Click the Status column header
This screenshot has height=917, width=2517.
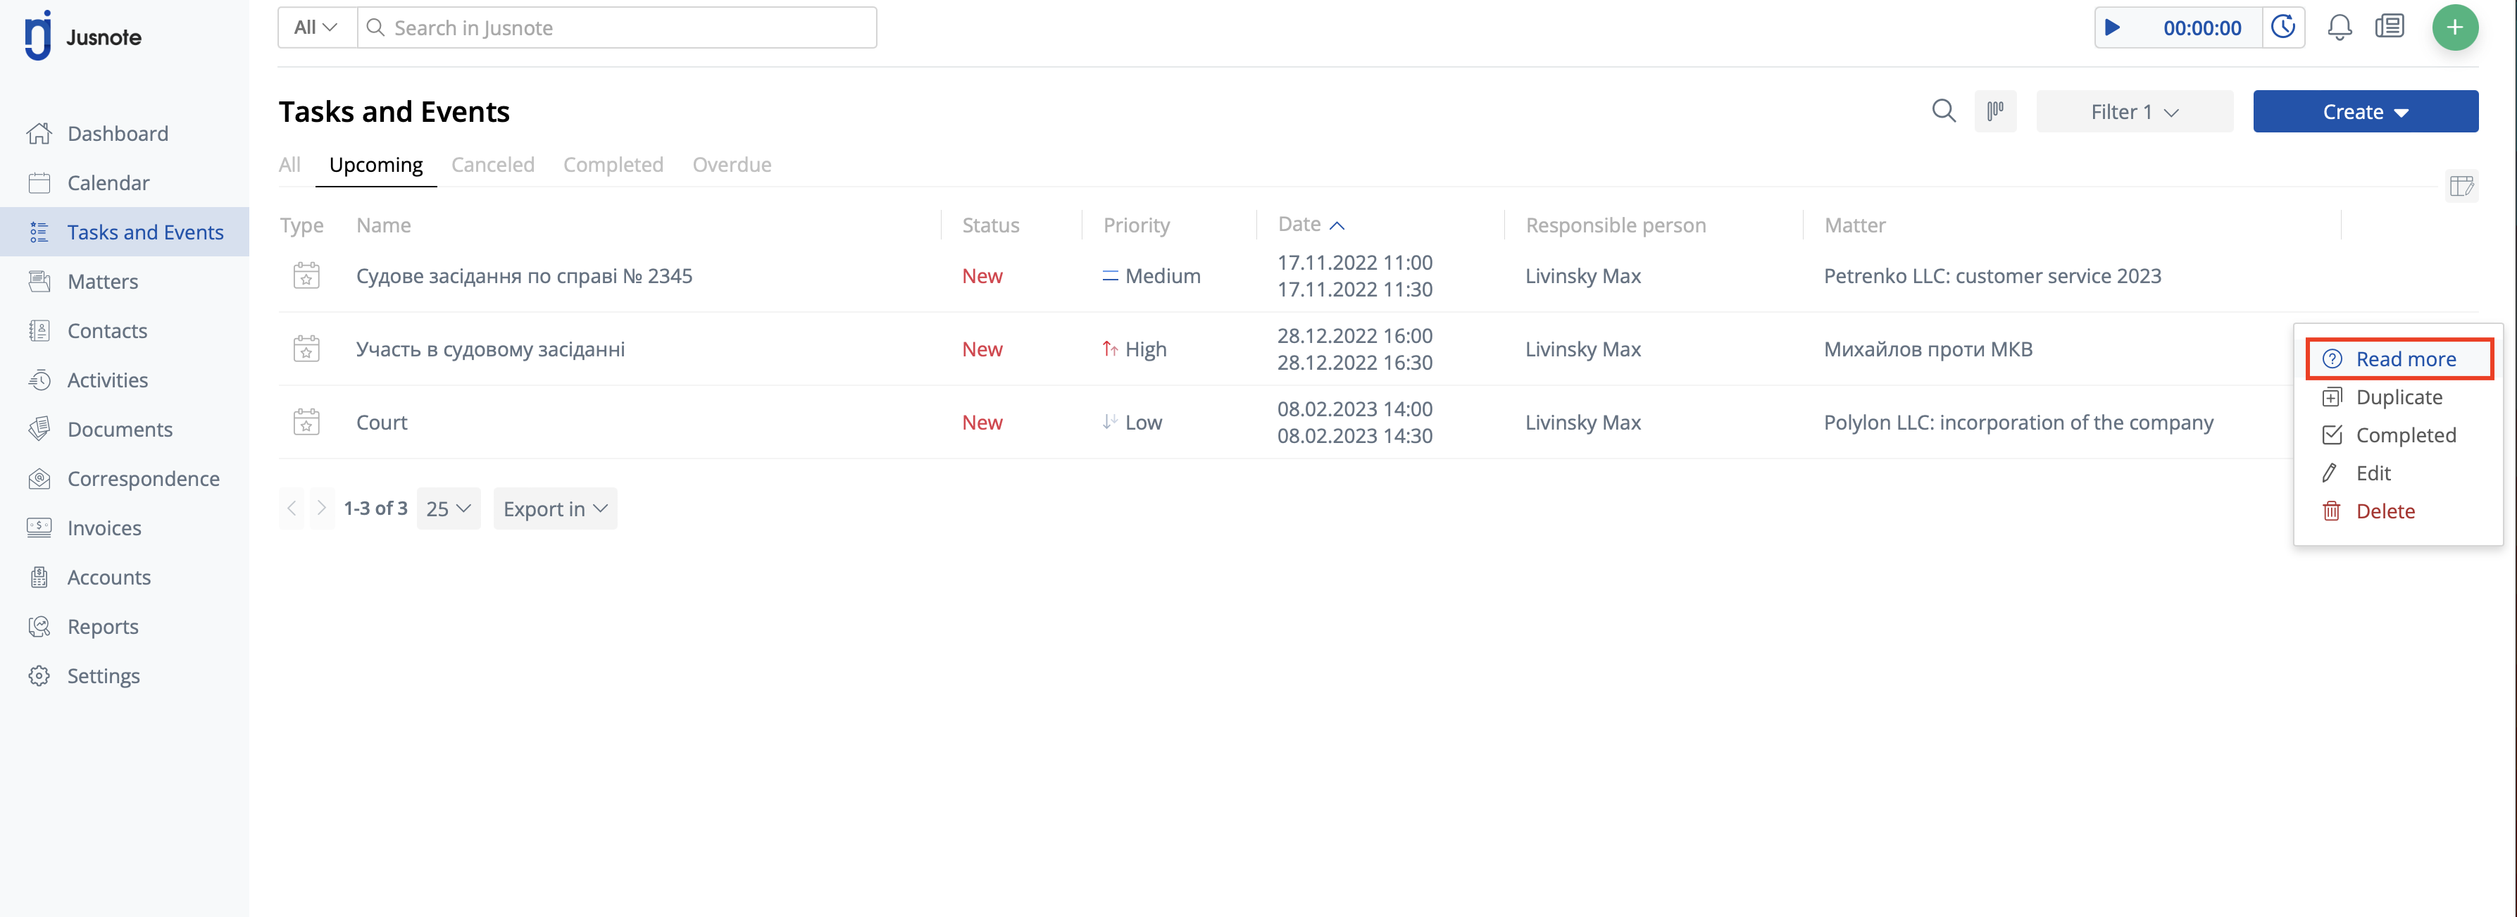point(989,225)
